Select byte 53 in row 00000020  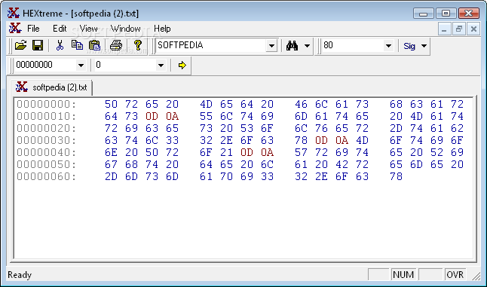(247, 129)
